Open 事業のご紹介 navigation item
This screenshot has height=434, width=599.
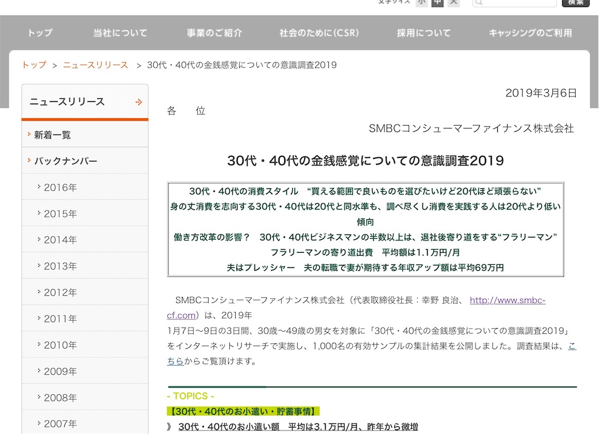click(214, 33)
